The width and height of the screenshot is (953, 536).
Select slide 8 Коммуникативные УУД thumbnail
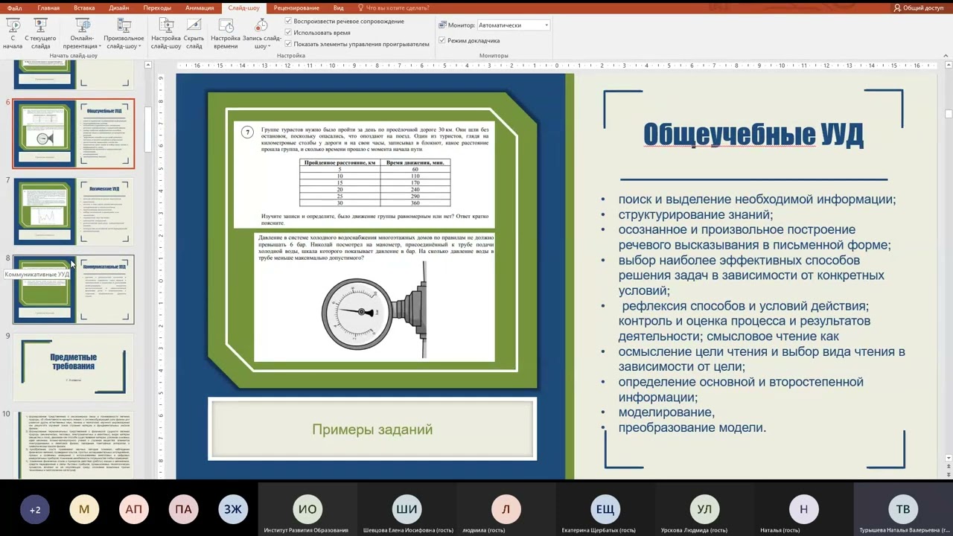tap(74, 290)
